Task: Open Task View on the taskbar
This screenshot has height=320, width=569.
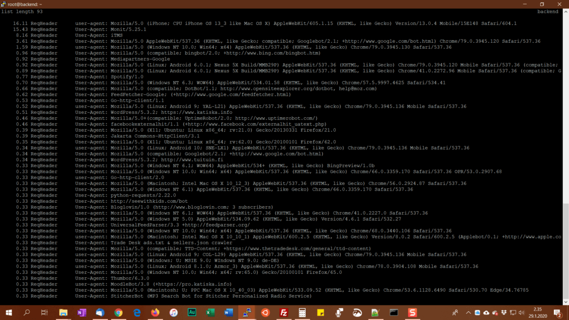Action: (44, 313)
